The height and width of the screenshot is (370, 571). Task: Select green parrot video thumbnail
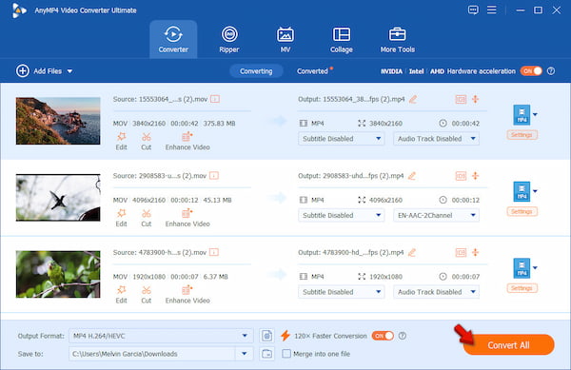tap(58, 274)
